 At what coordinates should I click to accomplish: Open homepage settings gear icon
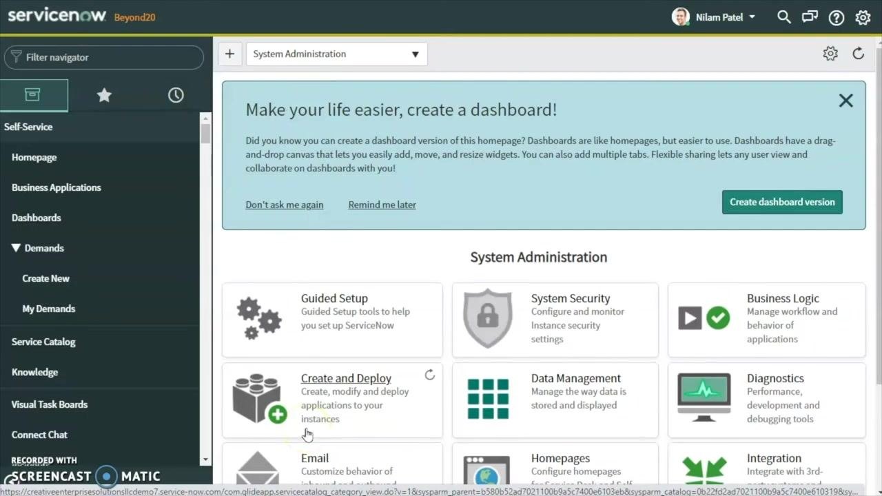[830, 54]
